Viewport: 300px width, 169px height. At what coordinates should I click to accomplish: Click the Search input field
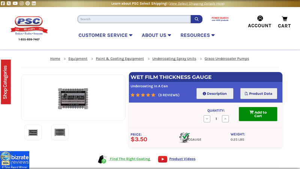point(134,19)
